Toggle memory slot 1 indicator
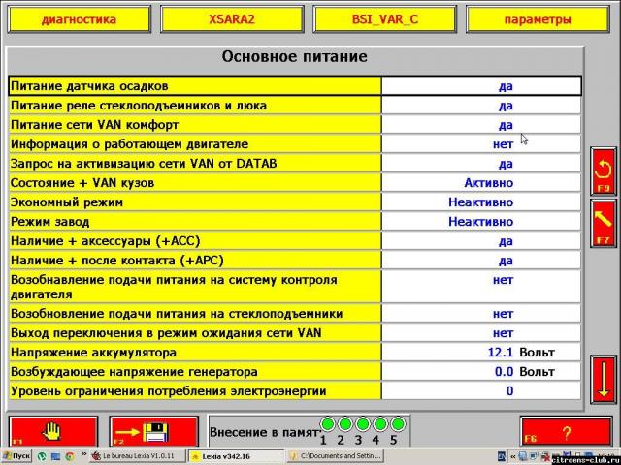 click(x=327, y=424)
